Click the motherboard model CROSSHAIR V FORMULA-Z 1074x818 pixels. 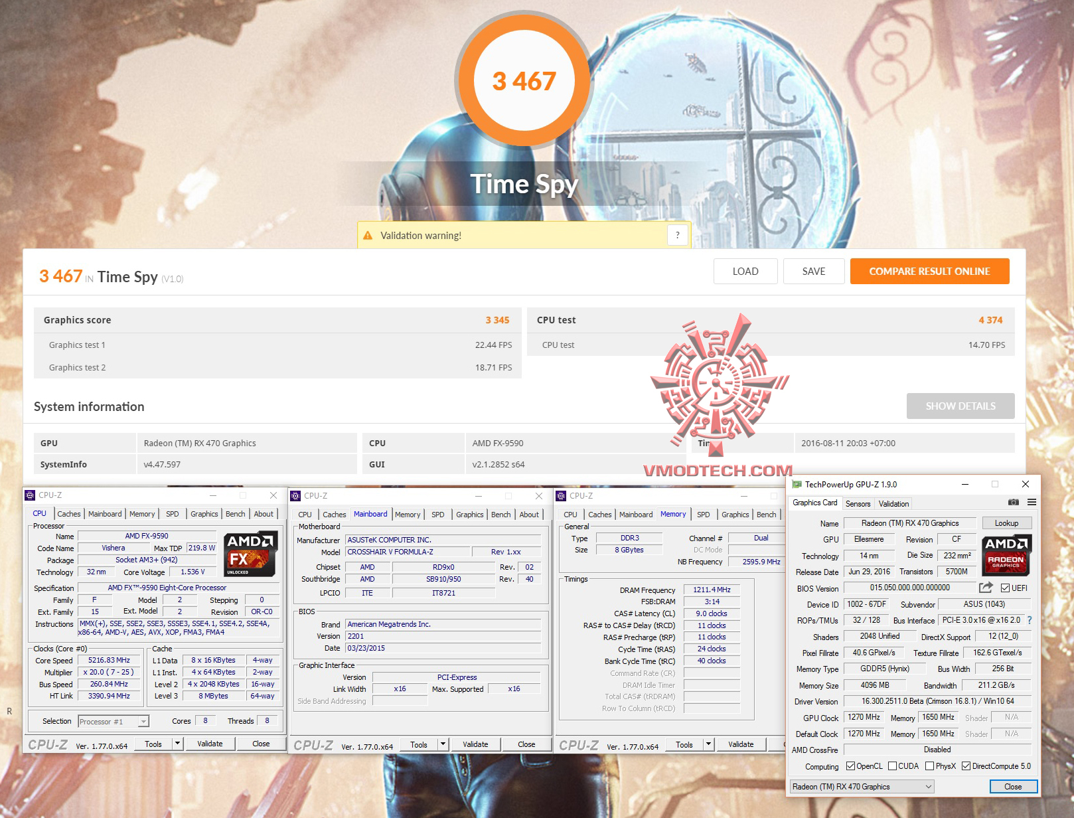[x=407, y=552]
